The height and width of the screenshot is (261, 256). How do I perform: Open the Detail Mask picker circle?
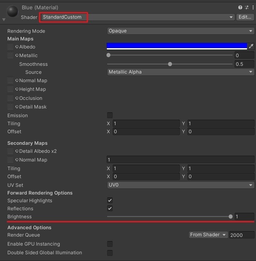pyautogui.click(x=17, y=107)
